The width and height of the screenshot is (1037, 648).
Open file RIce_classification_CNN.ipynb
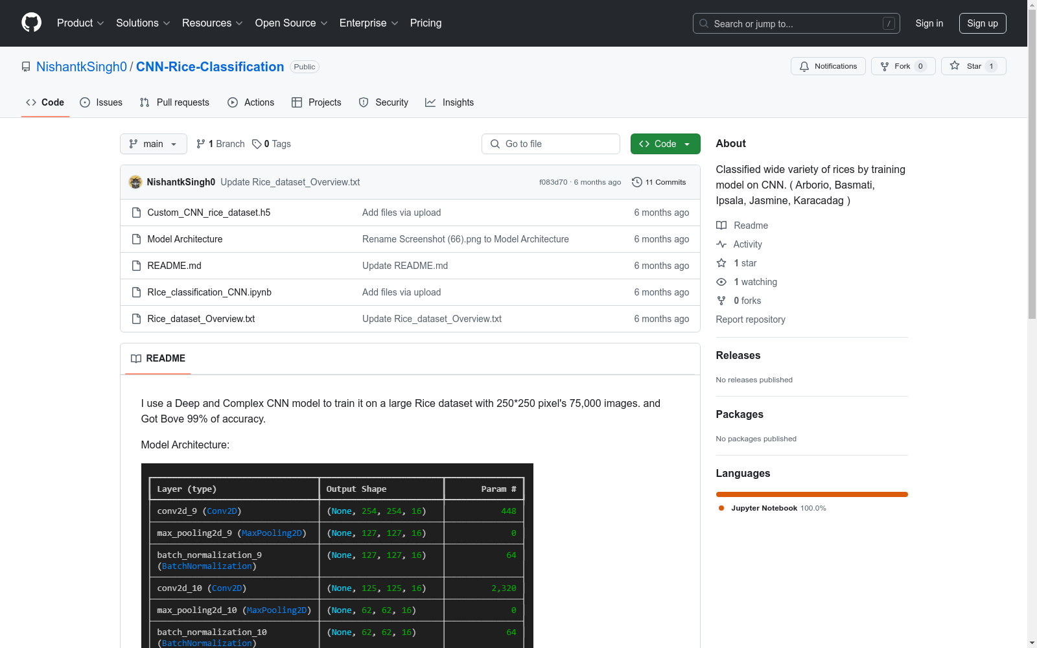(209, 292)
